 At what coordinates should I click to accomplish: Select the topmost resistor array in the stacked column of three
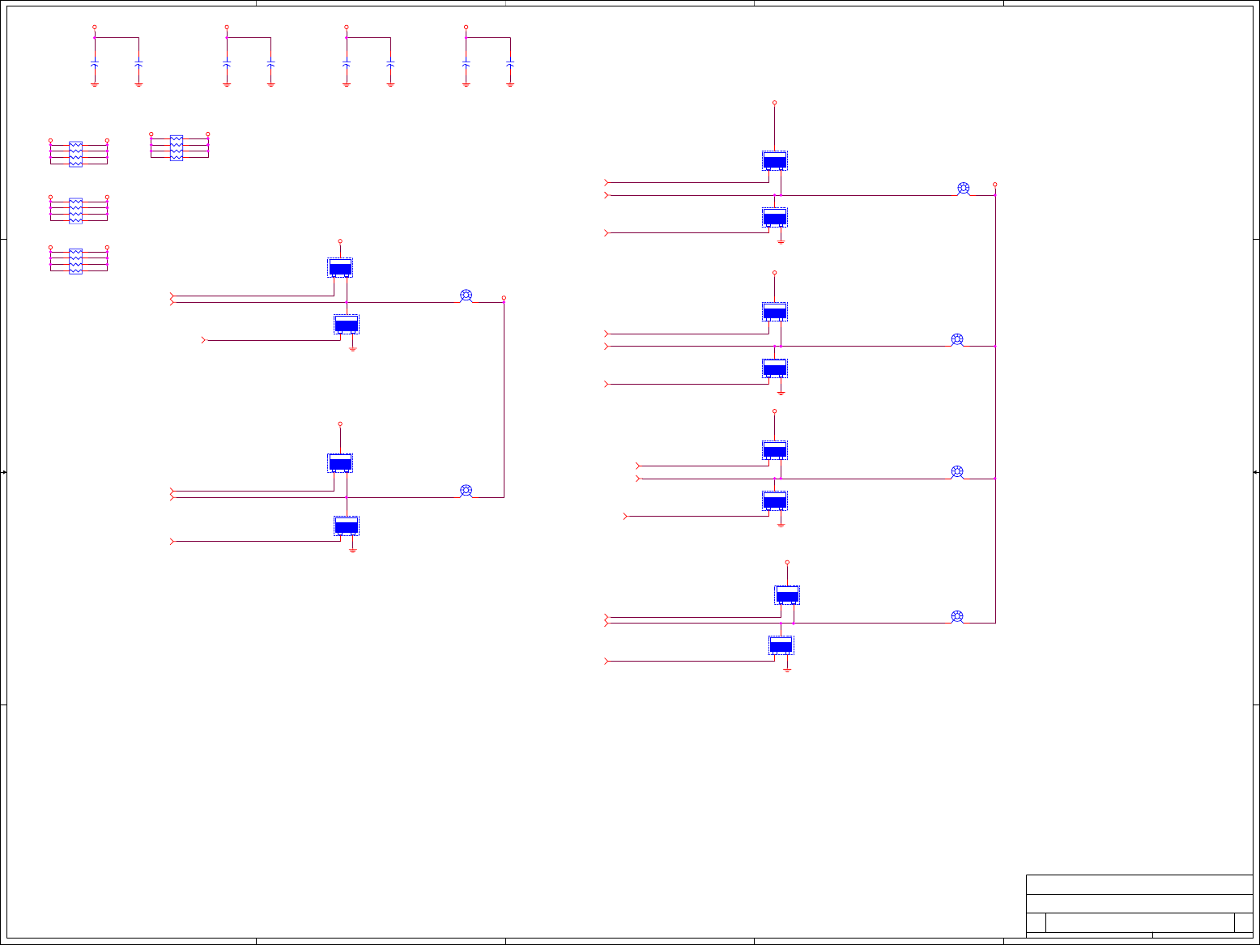[x=75, y=154]
